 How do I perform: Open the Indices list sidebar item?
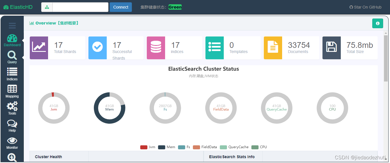[x=12, y=74]
